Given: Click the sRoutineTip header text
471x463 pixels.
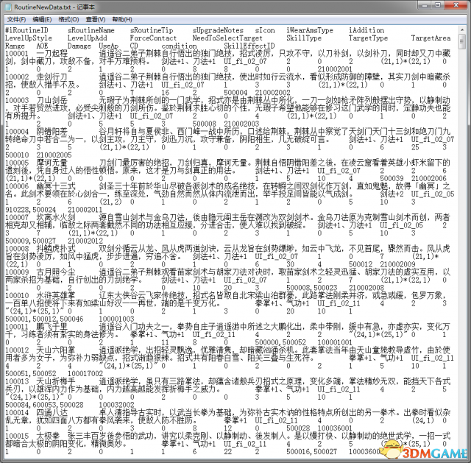Looking at the screenshot, I should [x=152, y=30].
